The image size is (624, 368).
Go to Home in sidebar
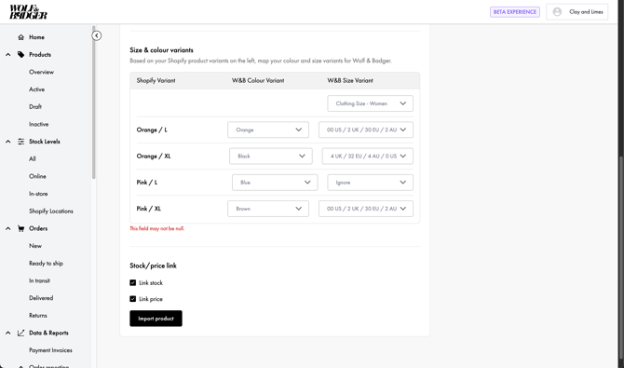[x=36, y=37]
